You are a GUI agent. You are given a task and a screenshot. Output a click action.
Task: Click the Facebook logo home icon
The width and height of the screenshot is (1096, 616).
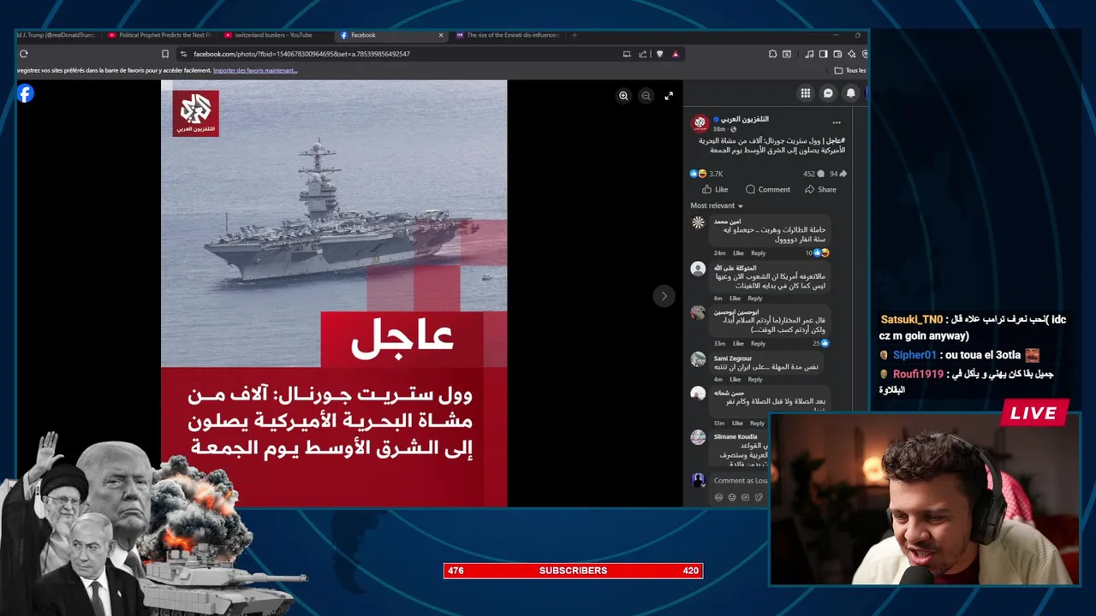point(26,93)
